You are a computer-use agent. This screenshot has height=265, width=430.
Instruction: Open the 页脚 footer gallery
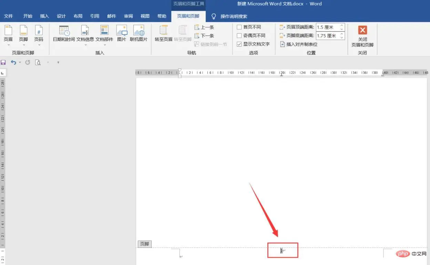23,35
